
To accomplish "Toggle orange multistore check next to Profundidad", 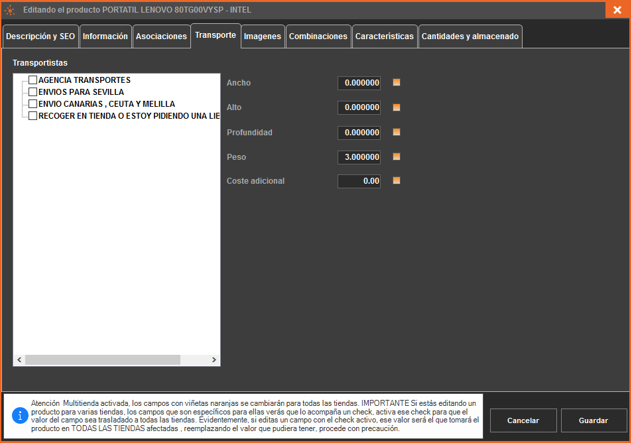I will click(x=397, y=132).
